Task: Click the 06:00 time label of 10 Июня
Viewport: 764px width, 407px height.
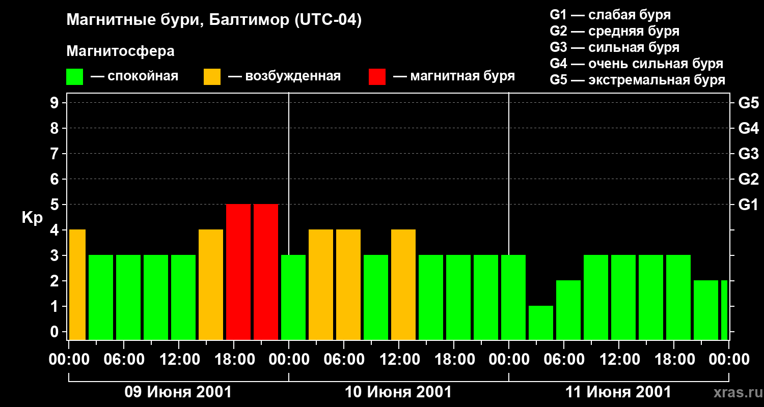Action: point(344,359)
